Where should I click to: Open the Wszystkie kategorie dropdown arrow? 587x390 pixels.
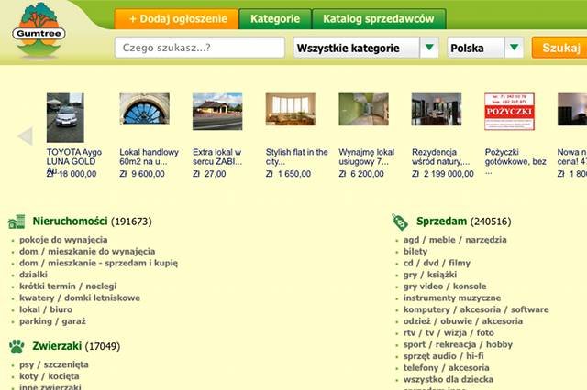pyautogui.click(x=429, y=48)
